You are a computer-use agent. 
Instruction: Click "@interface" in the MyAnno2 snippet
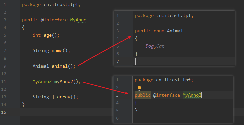166,95
